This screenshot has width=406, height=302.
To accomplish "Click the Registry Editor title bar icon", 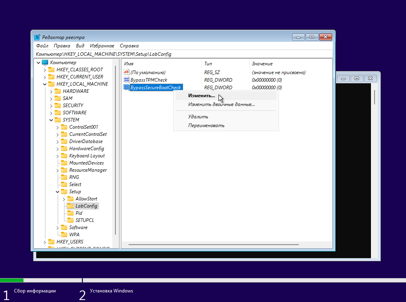I will [37, 37].
